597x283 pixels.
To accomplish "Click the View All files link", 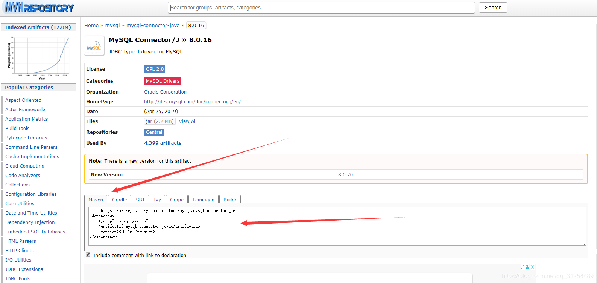I will tap(188, 121).
